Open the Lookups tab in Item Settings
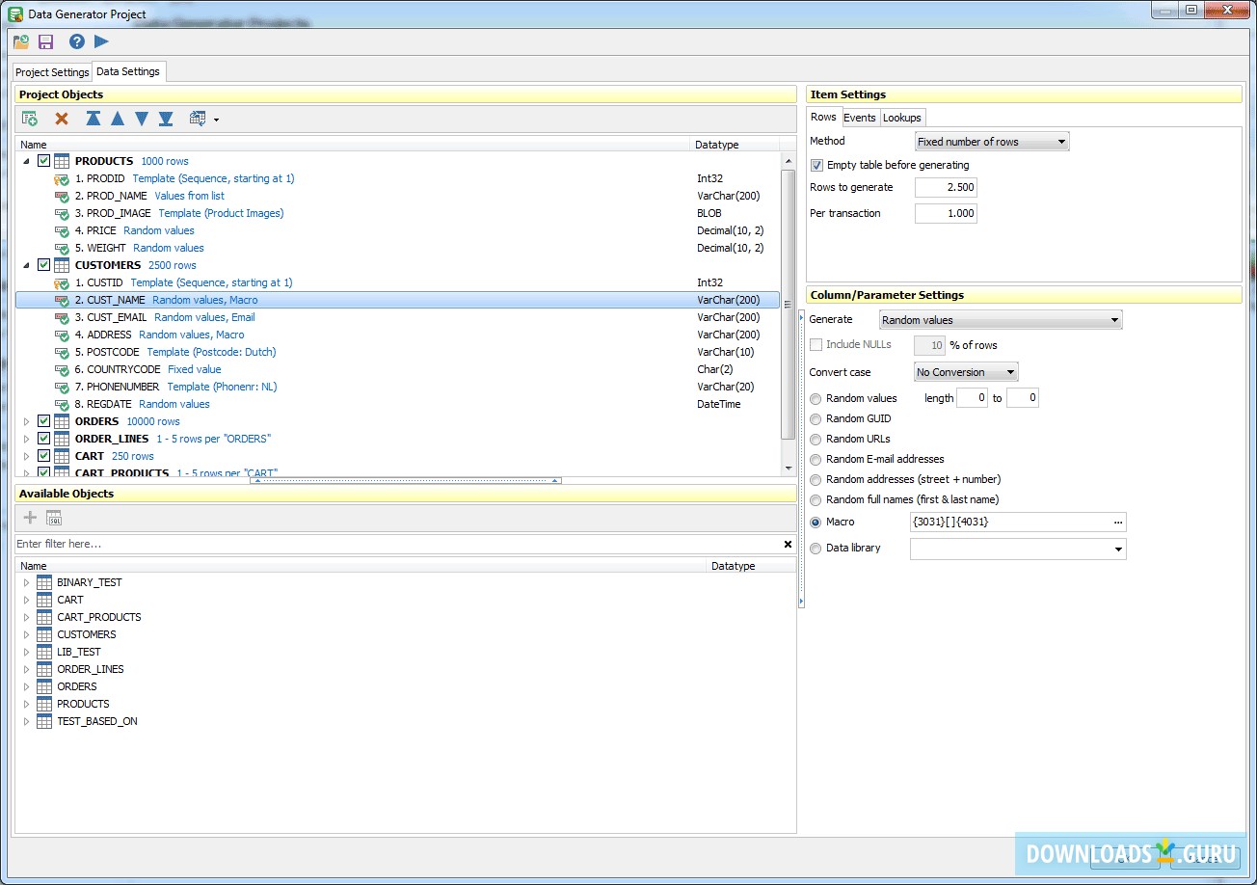 coord(902,118)
